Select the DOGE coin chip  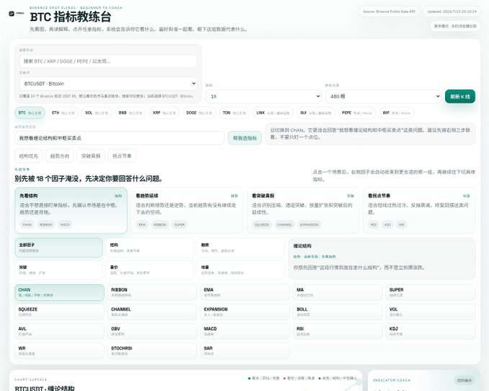tap(199, 113)
